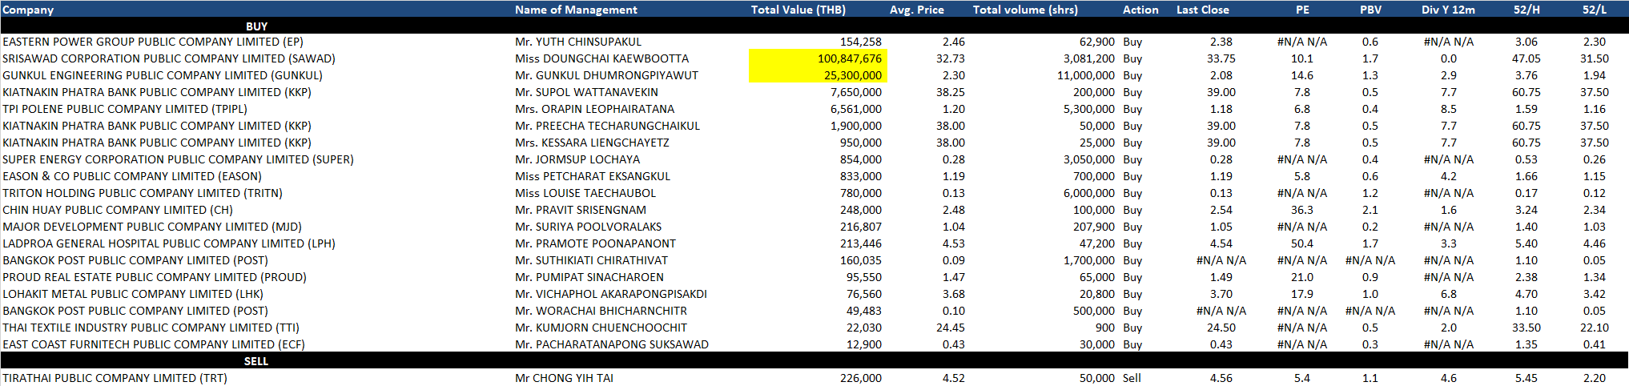Click the 11,000,000 total volume cell
This screenshot has height=386, width=1629.
coord(1085,75)
